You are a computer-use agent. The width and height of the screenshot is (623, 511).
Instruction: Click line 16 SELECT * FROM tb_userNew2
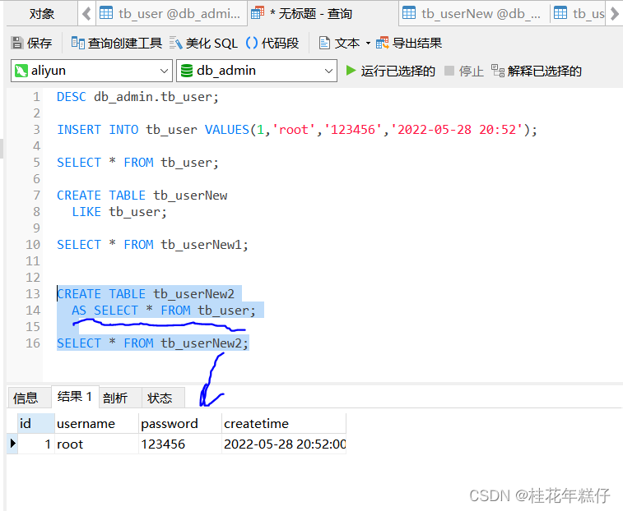[x=152, y=343]
